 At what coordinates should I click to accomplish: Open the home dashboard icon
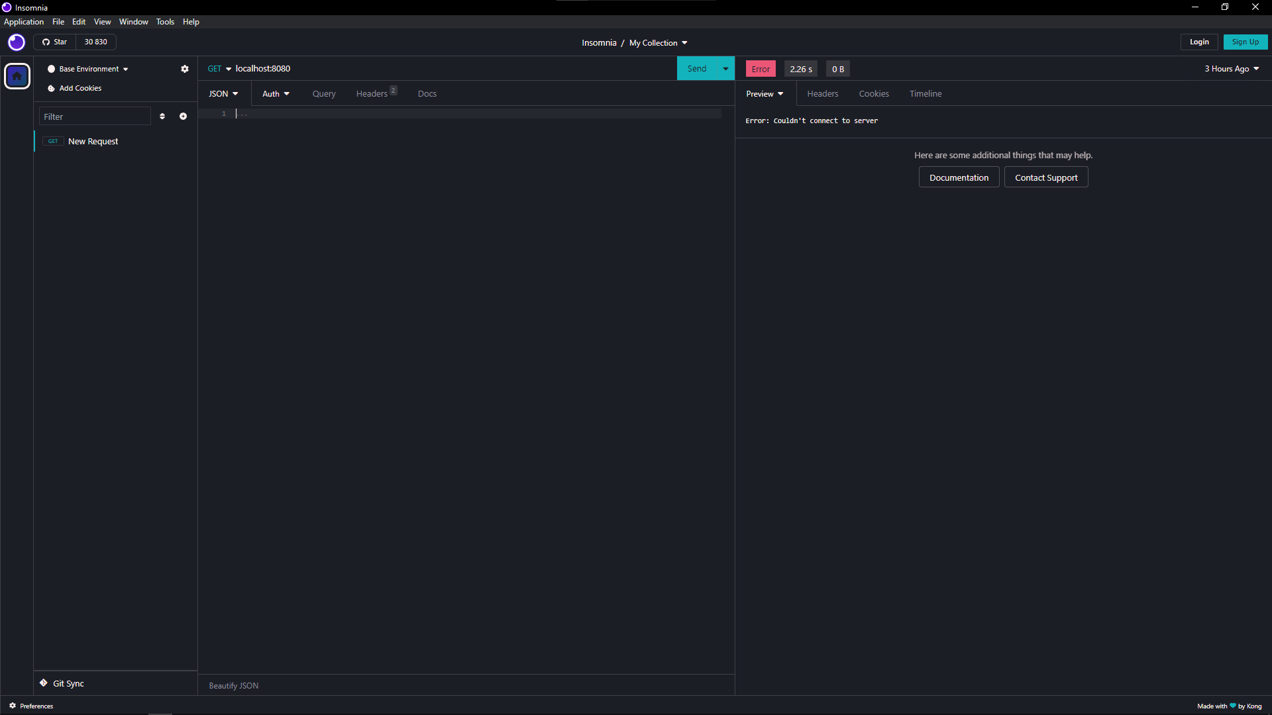pyautogui.click(x=17, y=76)
